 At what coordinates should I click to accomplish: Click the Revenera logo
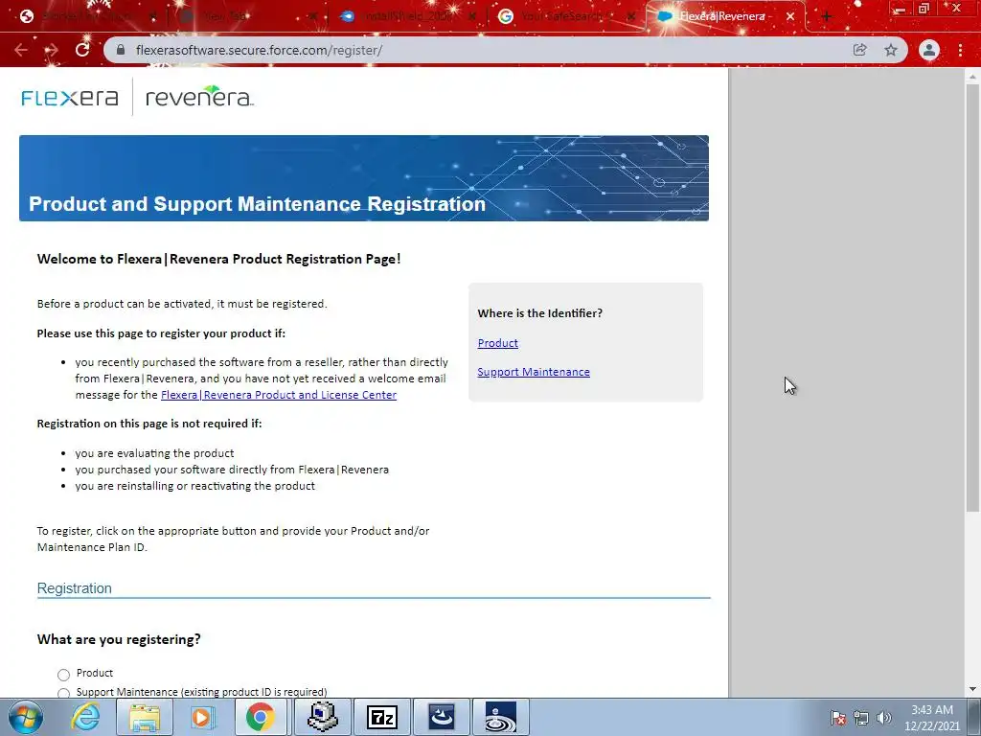(x=199, y=97)
